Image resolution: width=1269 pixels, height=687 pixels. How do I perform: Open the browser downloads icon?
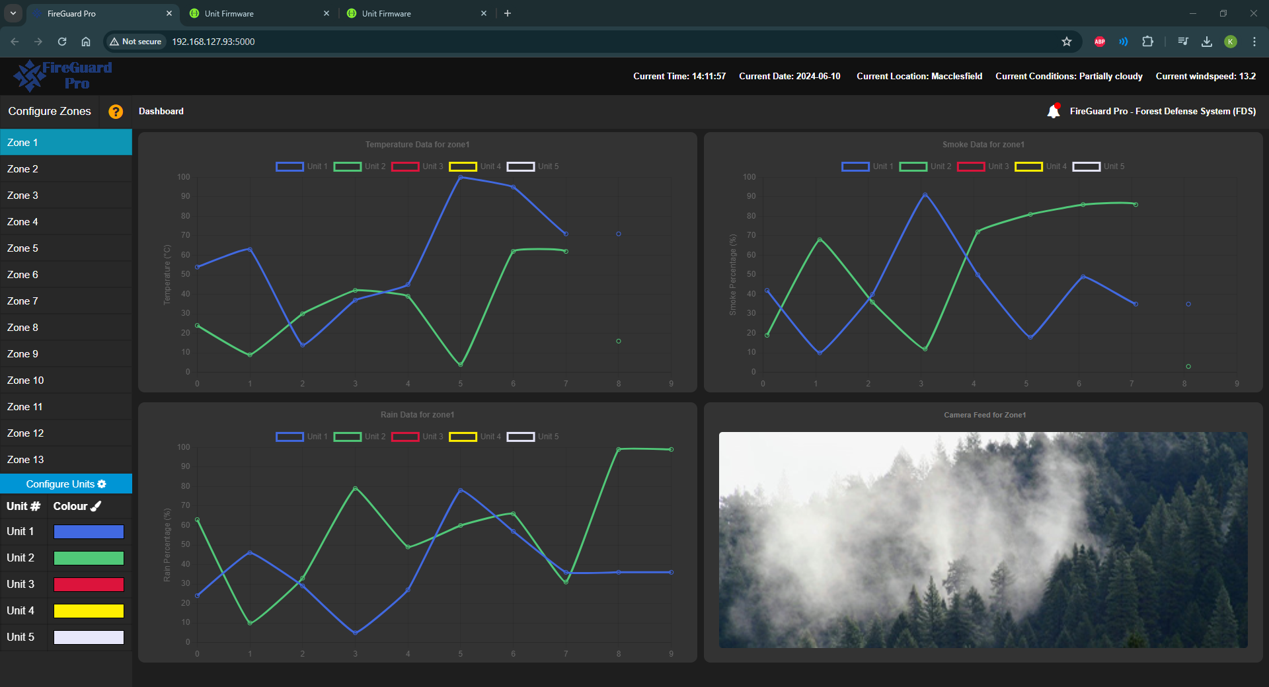coord(1207,42)
